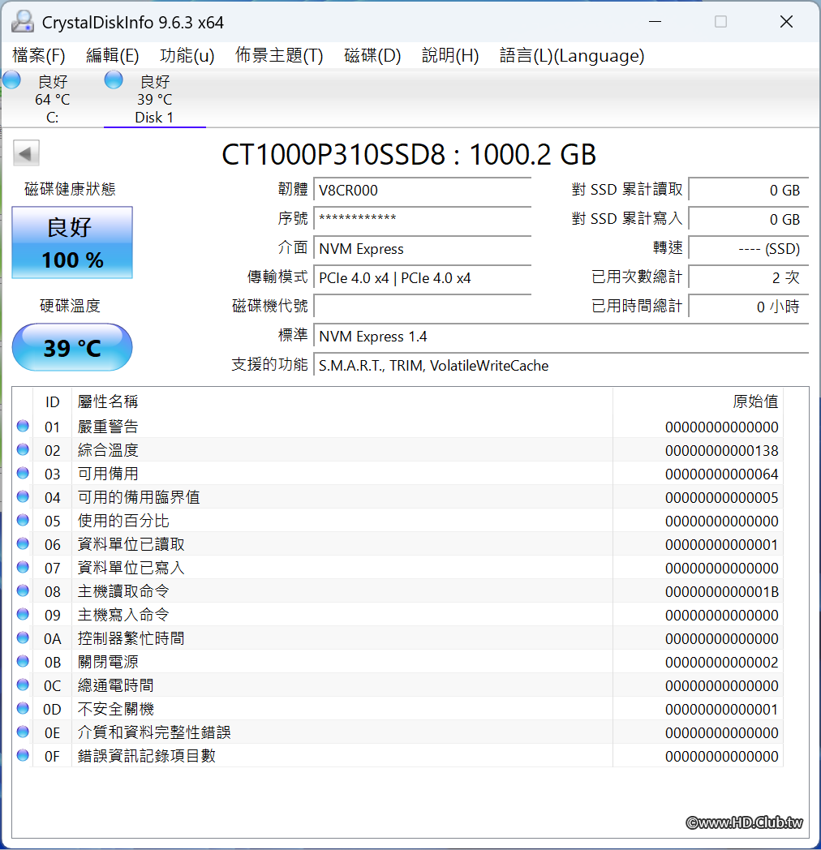Click the power-on hours value 0 小時
The image size is (821, 850).
pyautogui.click(x=748, y=307)
